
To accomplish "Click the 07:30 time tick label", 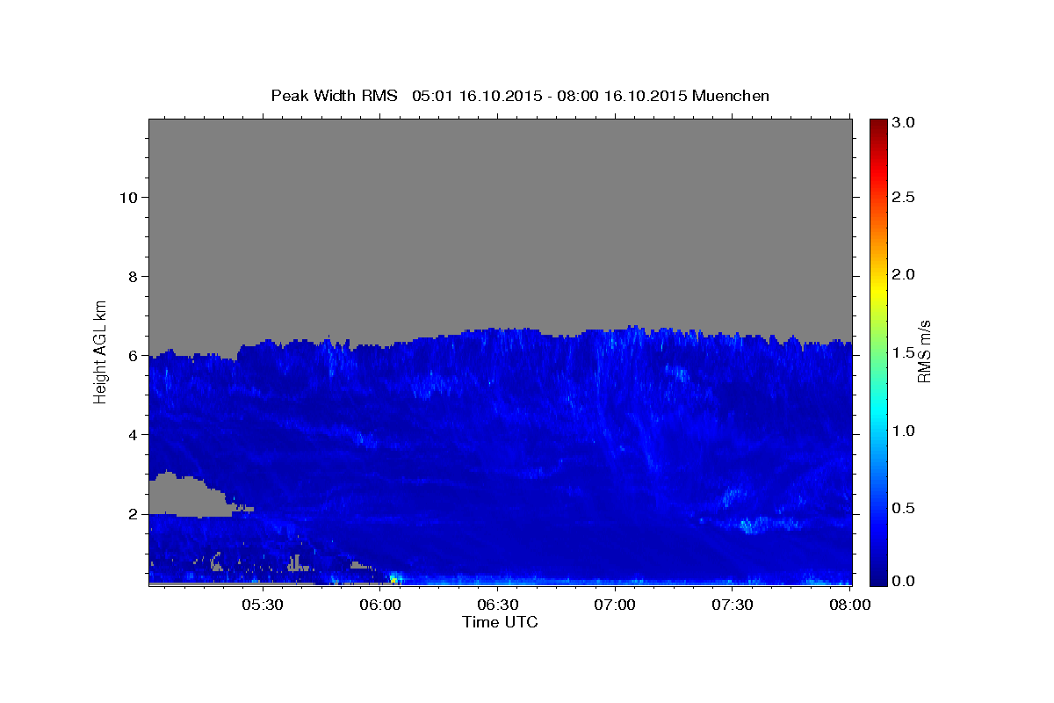I will [732, 605].
